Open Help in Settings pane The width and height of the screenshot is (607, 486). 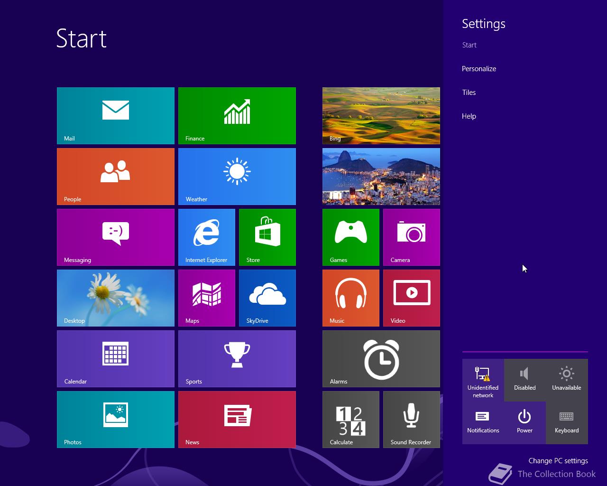[469, 116]
